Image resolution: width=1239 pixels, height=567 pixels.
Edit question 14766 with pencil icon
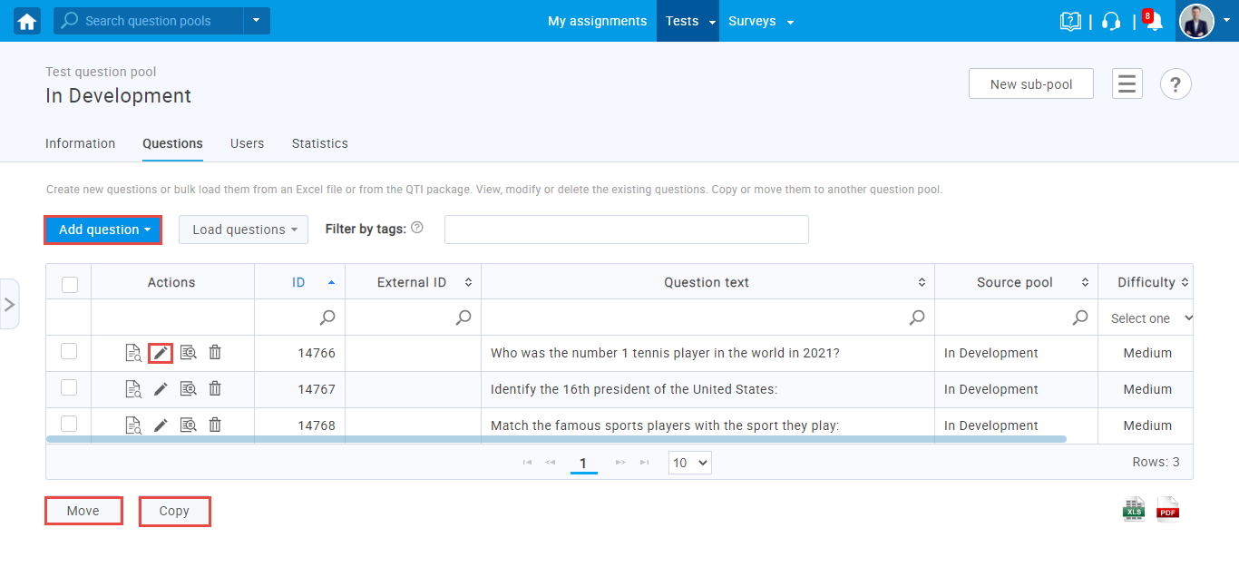(161, 353)
